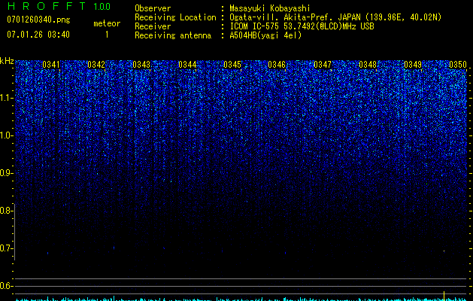The image size is (473, 301).
Task: Click the yellow meteor echo dot near 0350
Action: click(444, 251)
